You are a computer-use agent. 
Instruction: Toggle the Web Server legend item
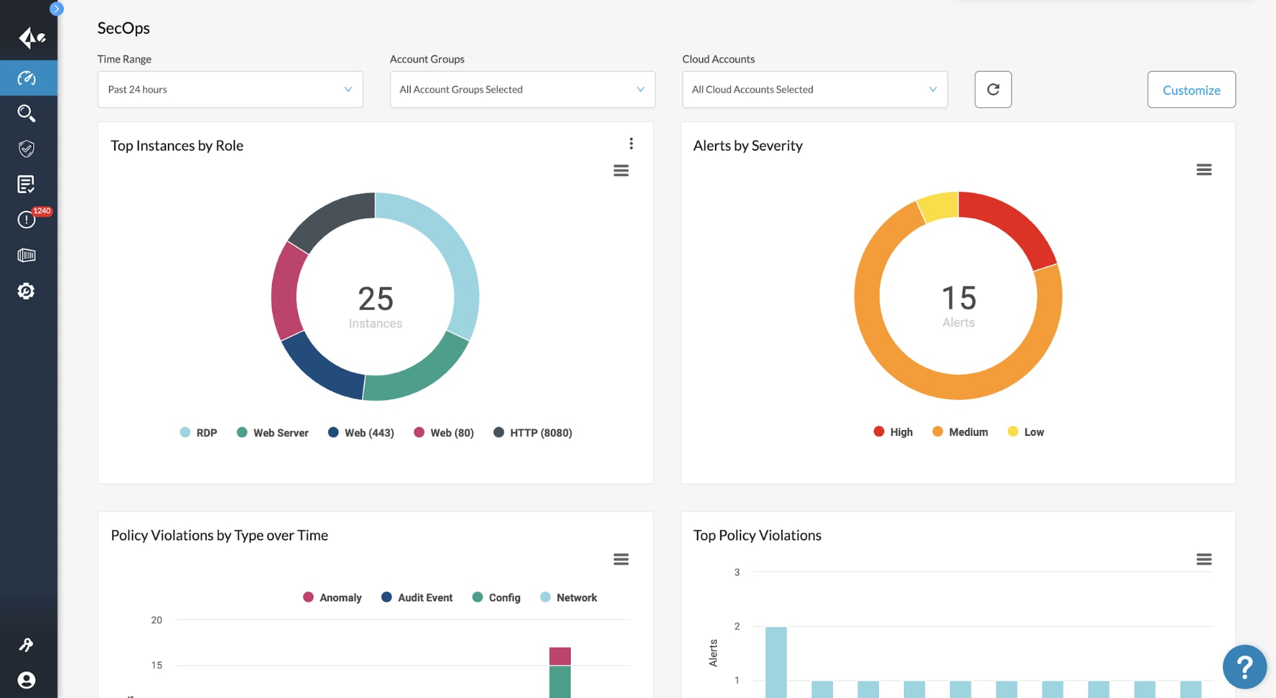(273, 433)
